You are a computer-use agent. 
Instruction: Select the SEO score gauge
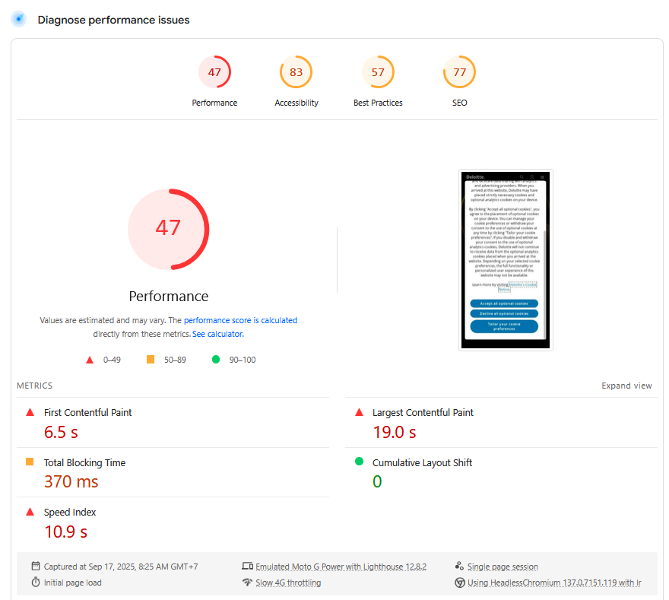click(459, 71)
